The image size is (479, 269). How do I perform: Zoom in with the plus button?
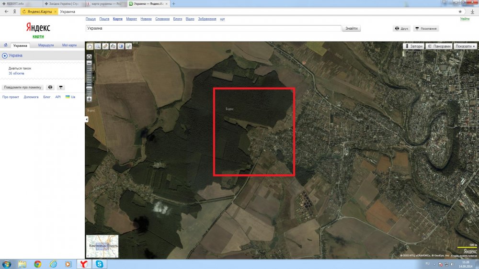click(x=89, y=99)
